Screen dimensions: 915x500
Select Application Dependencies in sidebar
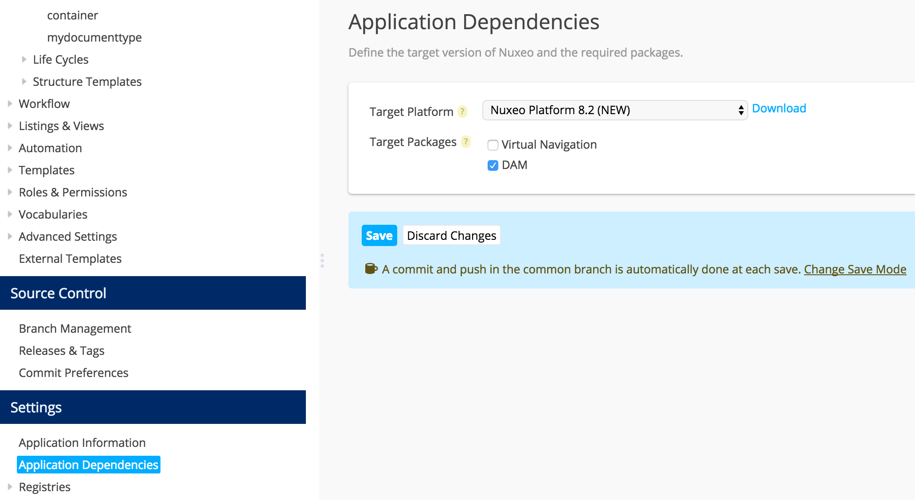coord(89,465)
